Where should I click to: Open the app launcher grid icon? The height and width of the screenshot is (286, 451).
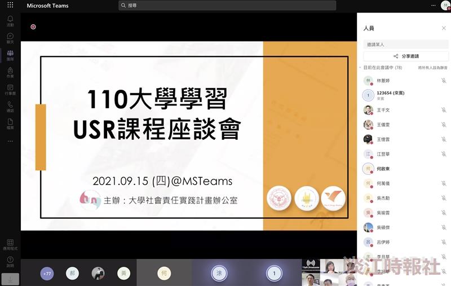click(x=10, y=5)
